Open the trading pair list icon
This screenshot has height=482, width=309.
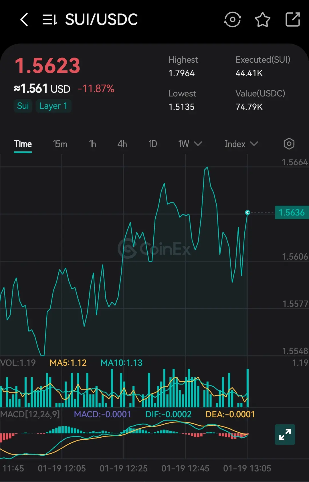50,20
